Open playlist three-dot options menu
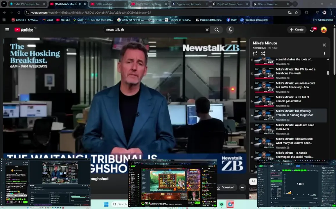 324,53
